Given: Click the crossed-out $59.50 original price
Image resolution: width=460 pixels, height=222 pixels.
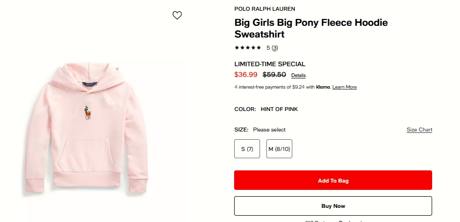Looking at the screenshot, I should click(x=274, y=74).
